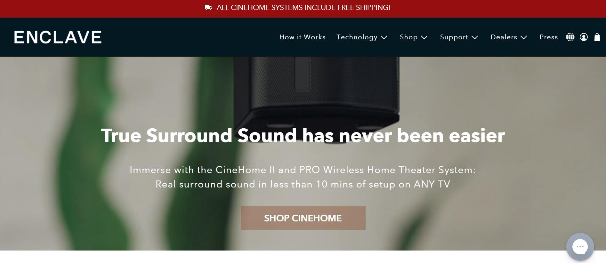Expand the Shop dropdown chevron
This screenshot has height=263, width=606.
click(424, 37)
